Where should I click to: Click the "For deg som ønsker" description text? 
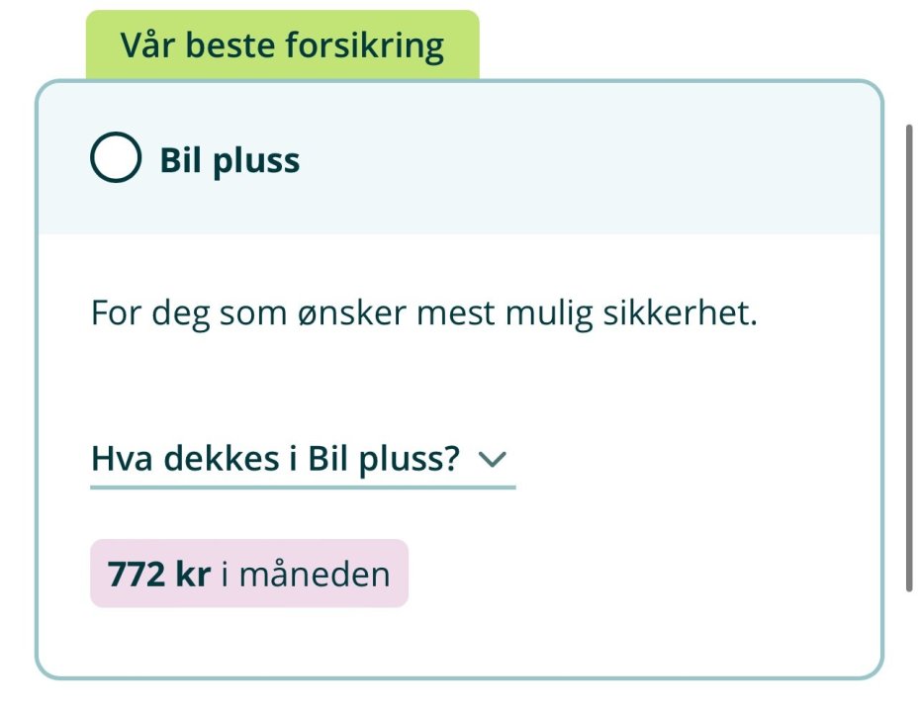coord(423,315)
